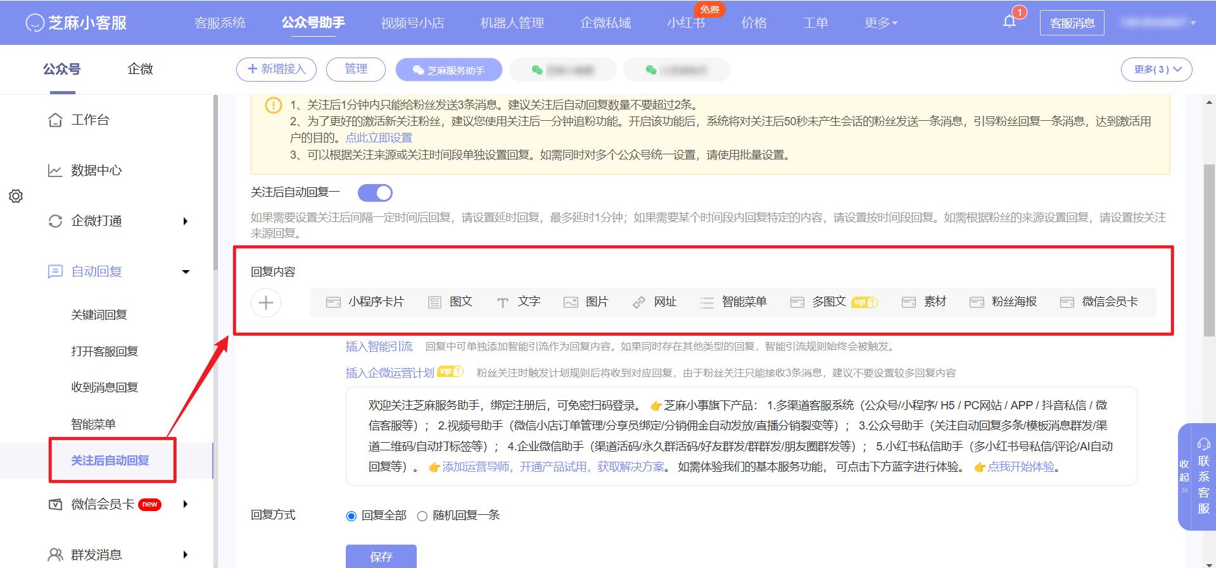Click the 数据中心 chart icon

pyautogui.click(x=55, y=170)
